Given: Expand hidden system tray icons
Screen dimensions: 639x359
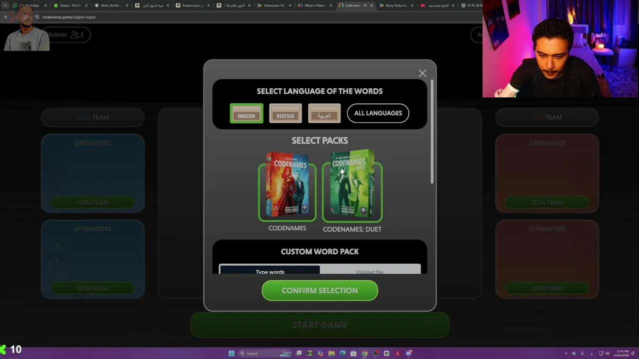Looking at the screenshot, I should [566, 354].
